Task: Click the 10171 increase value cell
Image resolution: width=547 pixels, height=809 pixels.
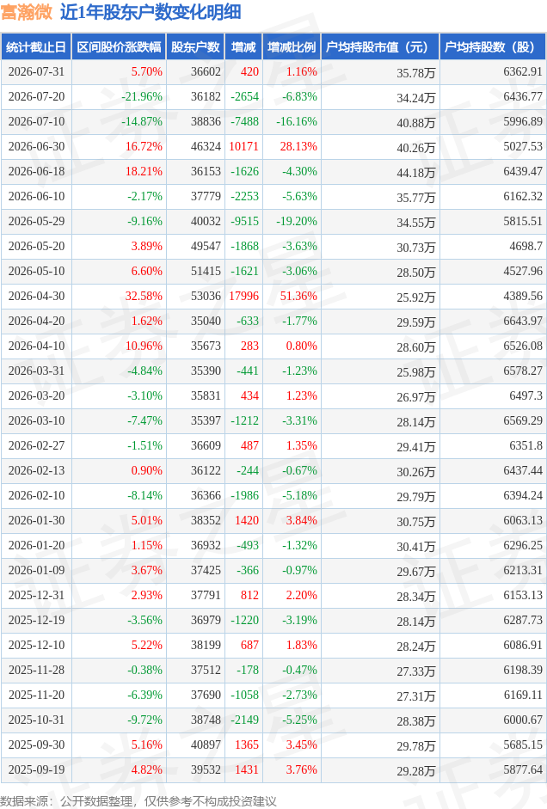Action: click(244, 146)
